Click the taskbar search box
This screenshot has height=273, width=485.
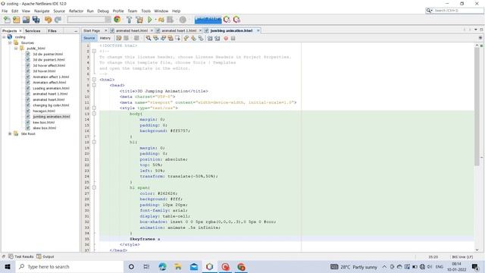pyautogui.click(x=70, y=266)
